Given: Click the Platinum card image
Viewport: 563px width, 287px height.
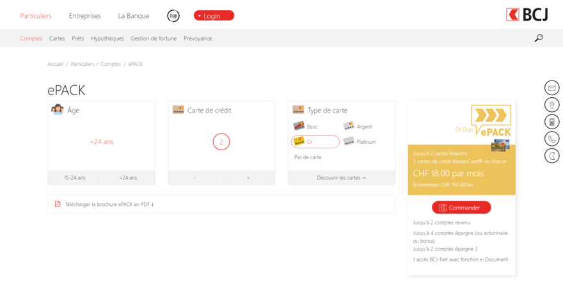Looking at the screenshot, I should point(349,141).
